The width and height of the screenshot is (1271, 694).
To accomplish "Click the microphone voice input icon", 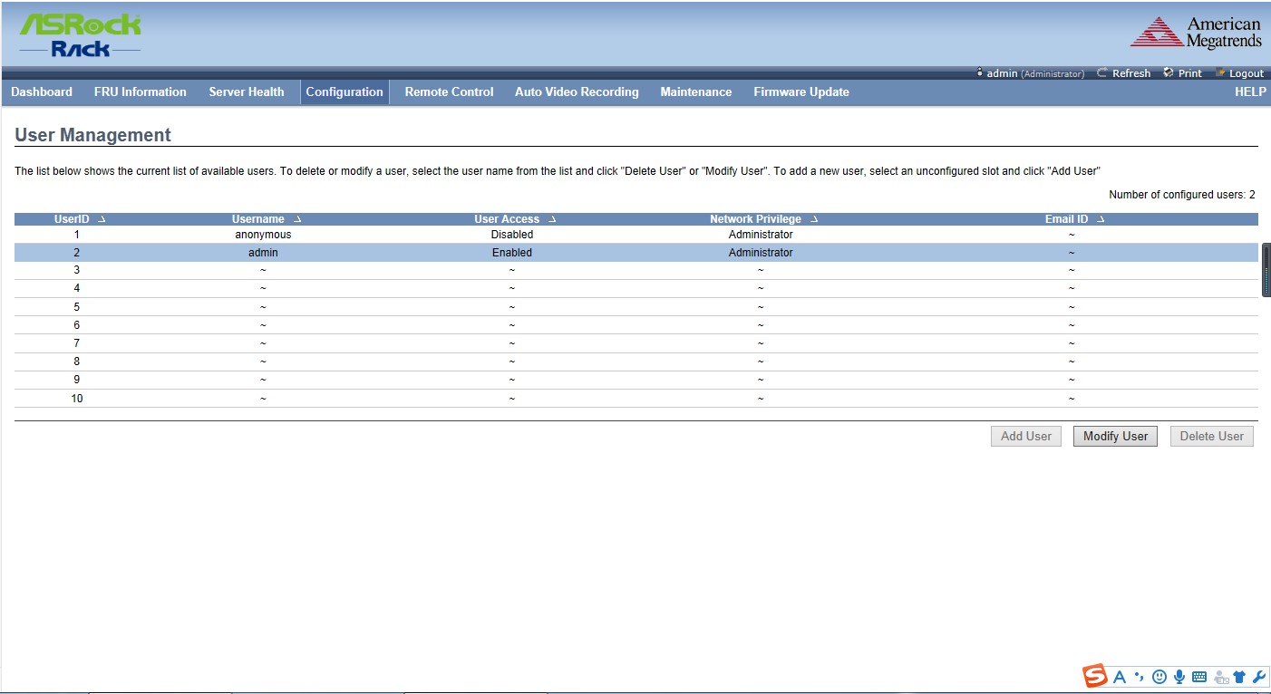I will 1179,677.
